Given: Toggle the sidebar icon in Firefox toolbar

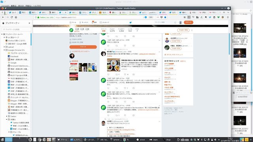Looking at the screenshot, I should click(x=189, y=17).
